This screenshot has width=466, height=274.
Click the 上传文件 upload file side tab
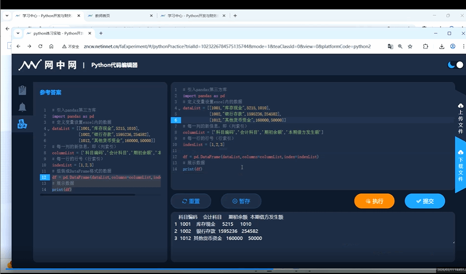(460, 118)
